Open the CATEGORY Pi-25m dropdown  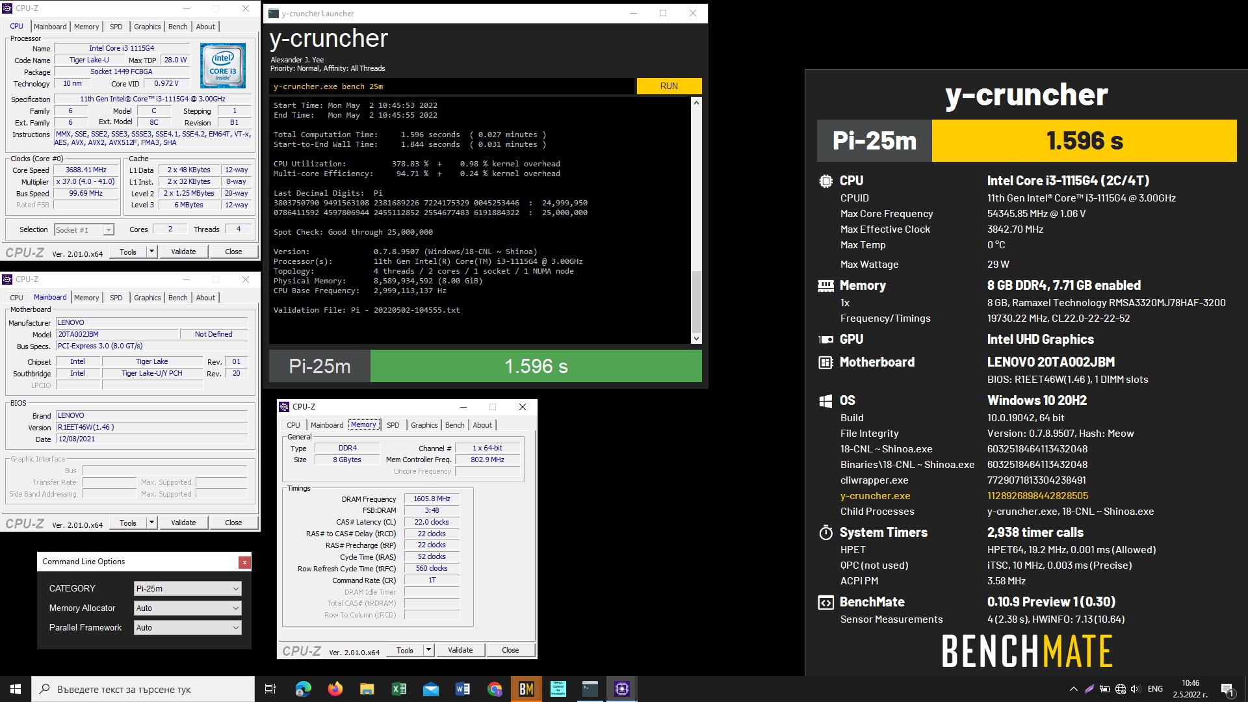pos(188,588)
